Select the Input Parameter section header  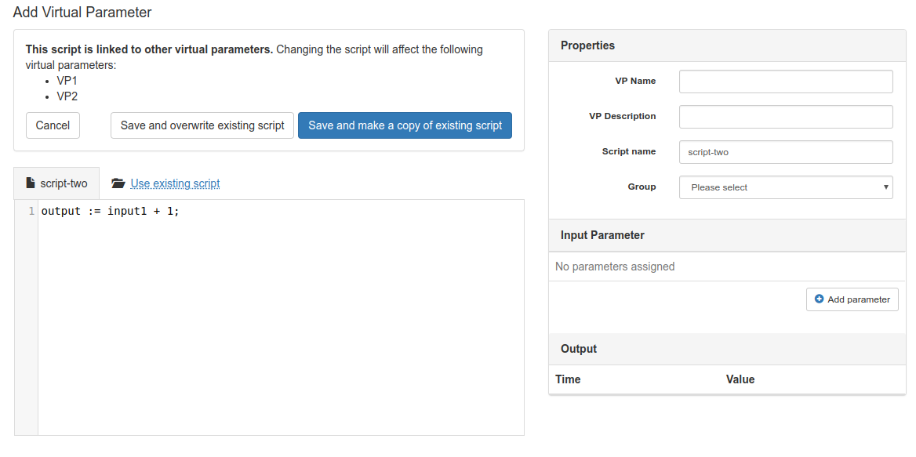pos(602,235)
